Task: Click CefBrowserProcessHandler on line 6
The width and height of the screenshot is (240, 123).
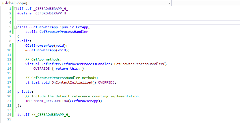Action: coord(64,32)
